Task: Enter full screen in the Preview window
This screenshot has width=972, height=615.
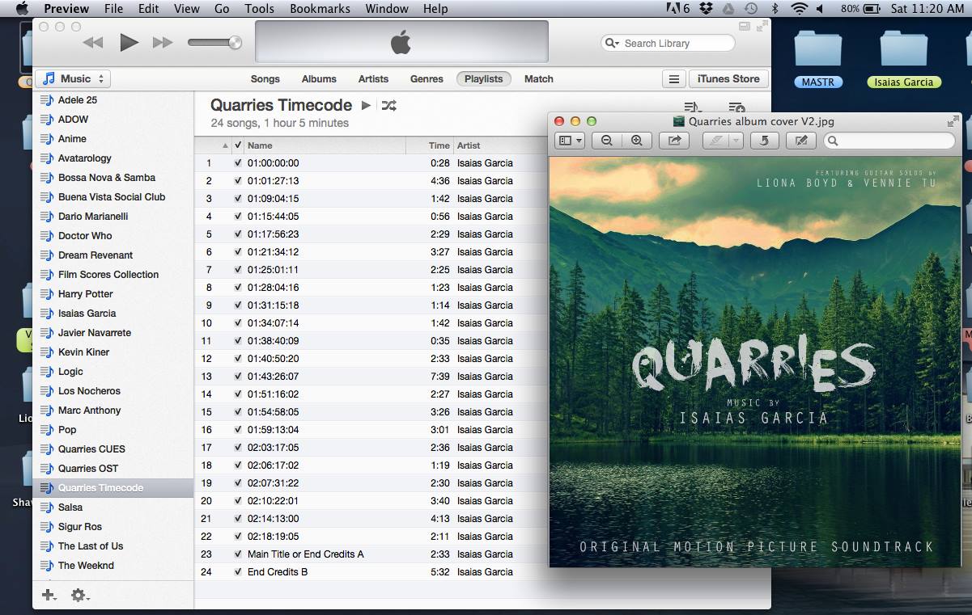Action: tap(953, 121)
